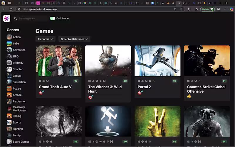Click the bullseye emoji on The Witcher 3 card
This screenshot has height=147, width=235.
pos(91,97)
